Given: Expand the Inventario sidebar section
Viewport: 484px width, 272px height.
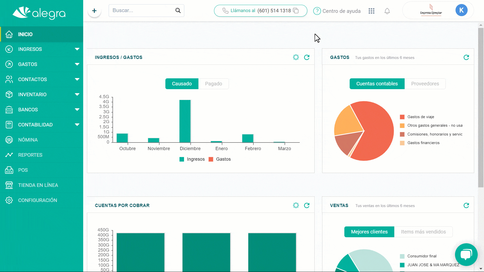Looking at the screenshot, I should pyautogui.click(x=77, y=94).
